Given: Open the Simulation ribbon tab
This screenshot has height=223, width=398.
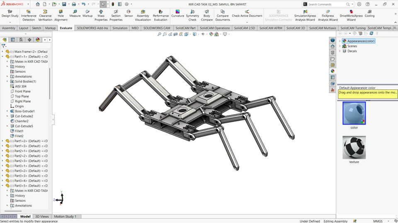Looking at the screenshot, I should coord(120,28).
